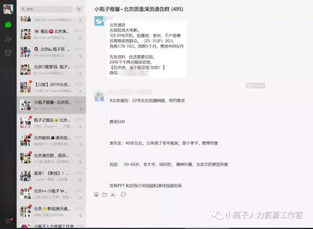Open the profile avatar in the sidebar
Viewport: 313px width, 229px height.
click(8, 9)
